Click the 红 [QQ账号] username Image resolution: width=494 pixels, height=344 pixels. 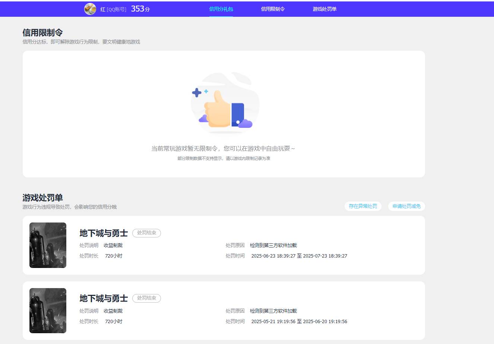[113, 9]
